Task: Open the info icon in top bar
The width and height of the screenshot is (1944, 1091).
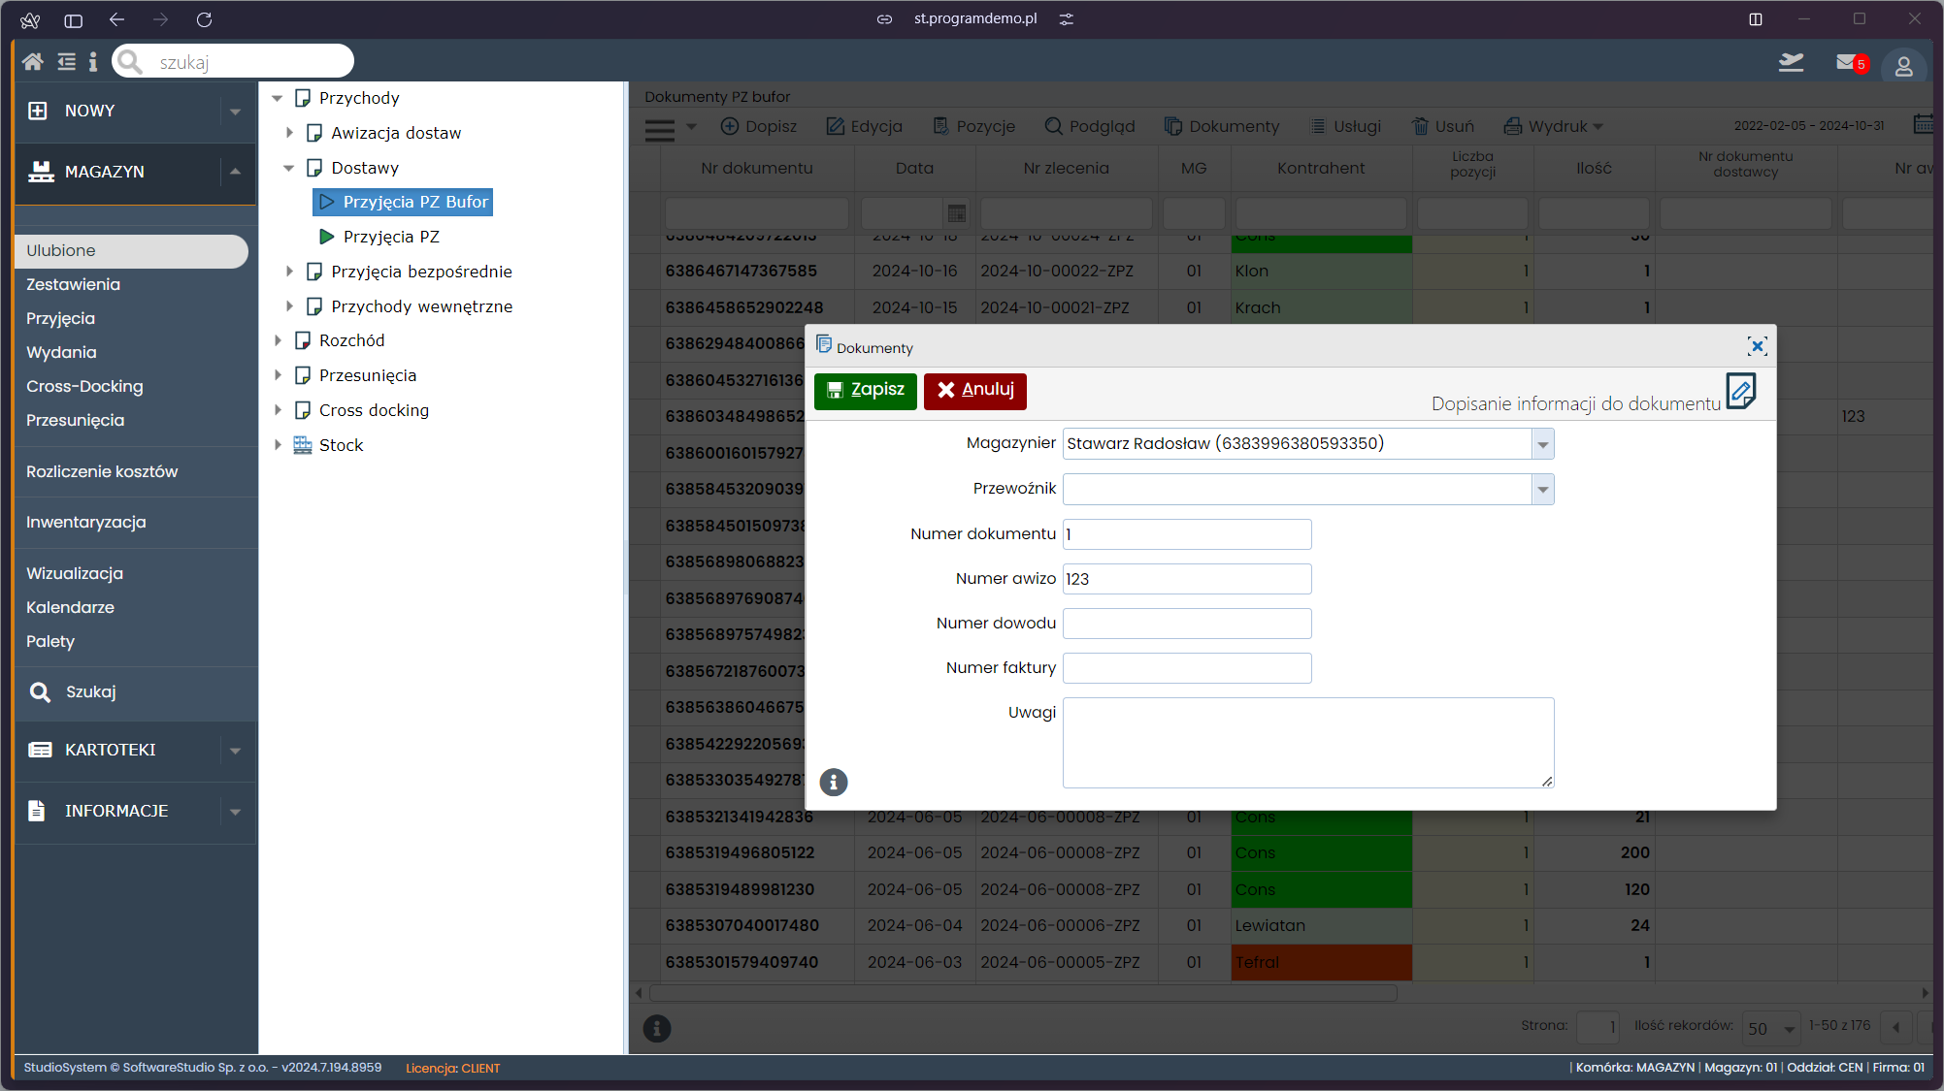Action: point(93,62)
